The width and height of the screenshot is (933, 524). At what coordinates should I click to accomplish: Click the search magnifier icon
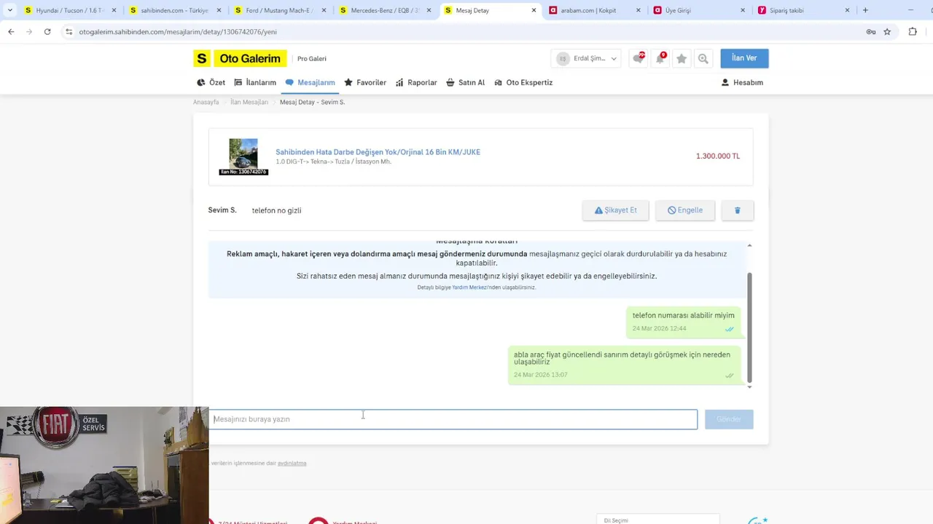click(703, 59)
